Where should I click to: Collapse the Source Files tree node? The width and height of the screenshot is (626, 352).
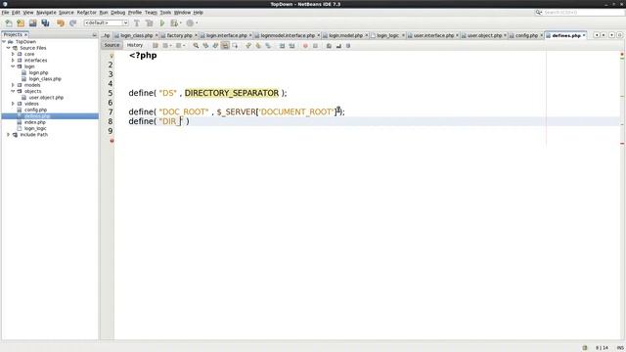coord(9,48)
